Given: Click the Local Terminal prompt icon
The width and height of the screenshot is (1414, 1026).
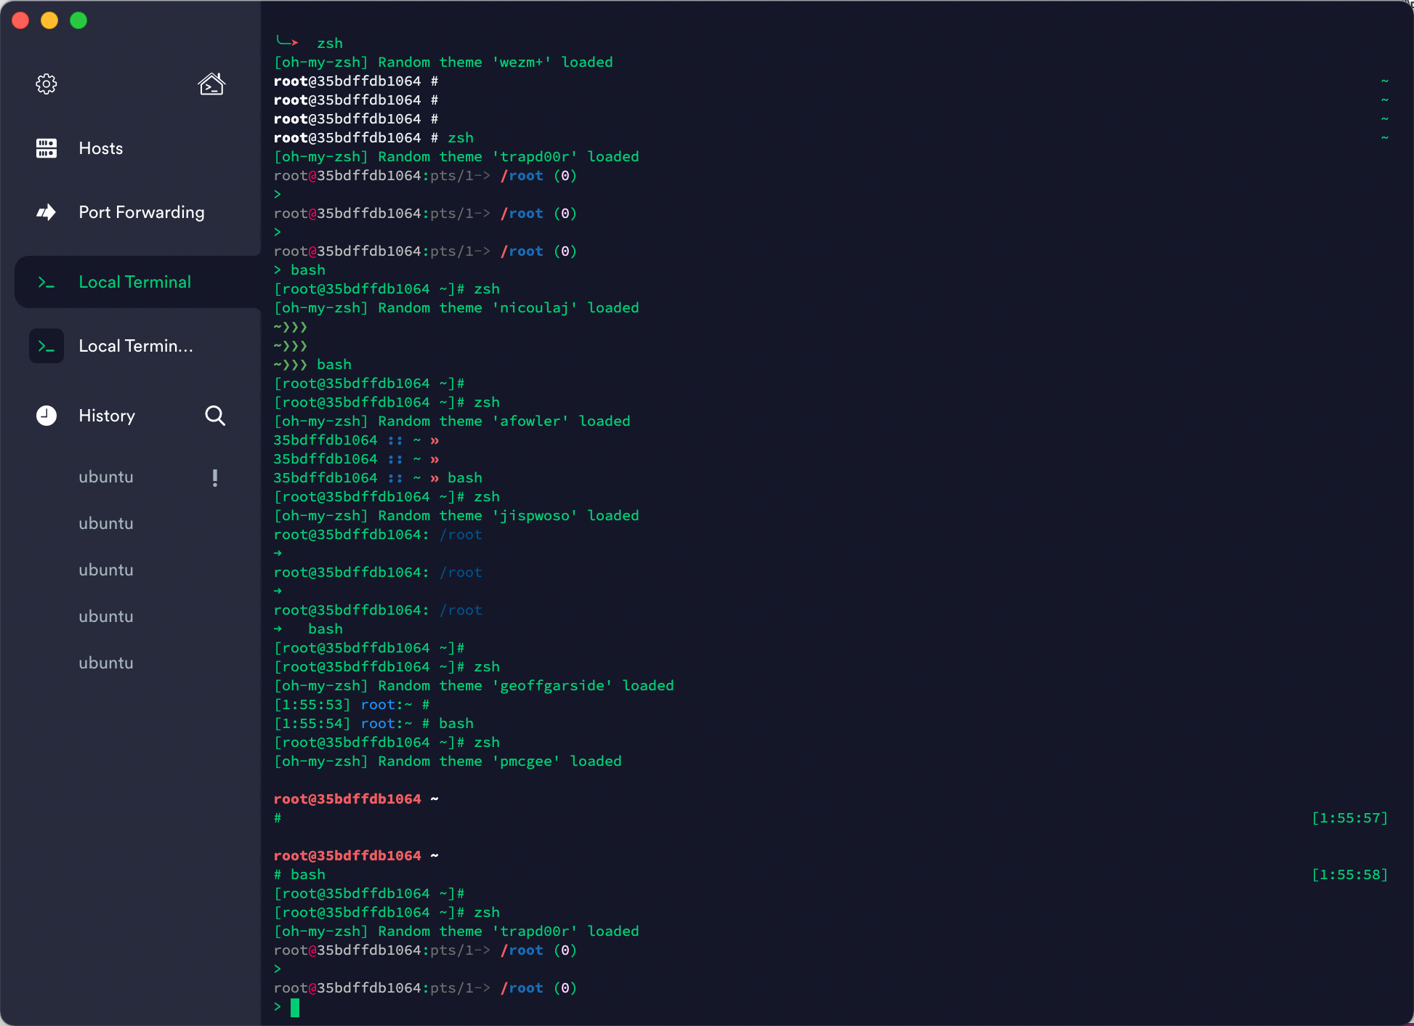Looking at the screenshot, I should (46, 282).
